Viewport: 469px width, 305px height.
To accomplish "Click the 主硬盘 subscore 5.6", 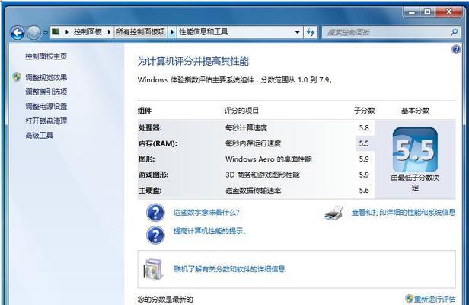I will coord(364,191).
